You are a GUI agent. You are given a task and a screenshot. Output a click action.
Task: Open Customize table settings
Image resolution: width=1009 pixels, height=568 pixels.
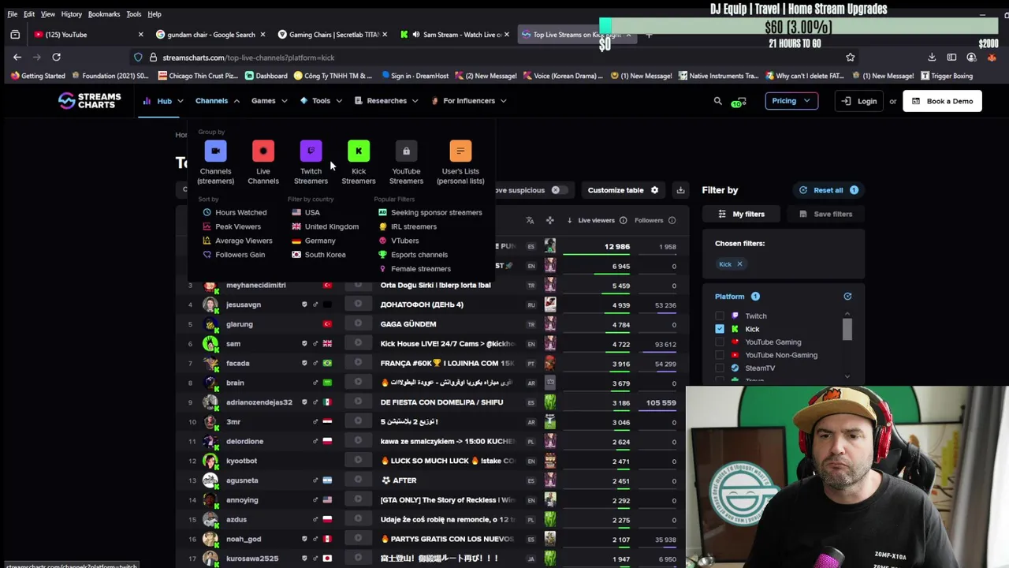pos(623,190)
